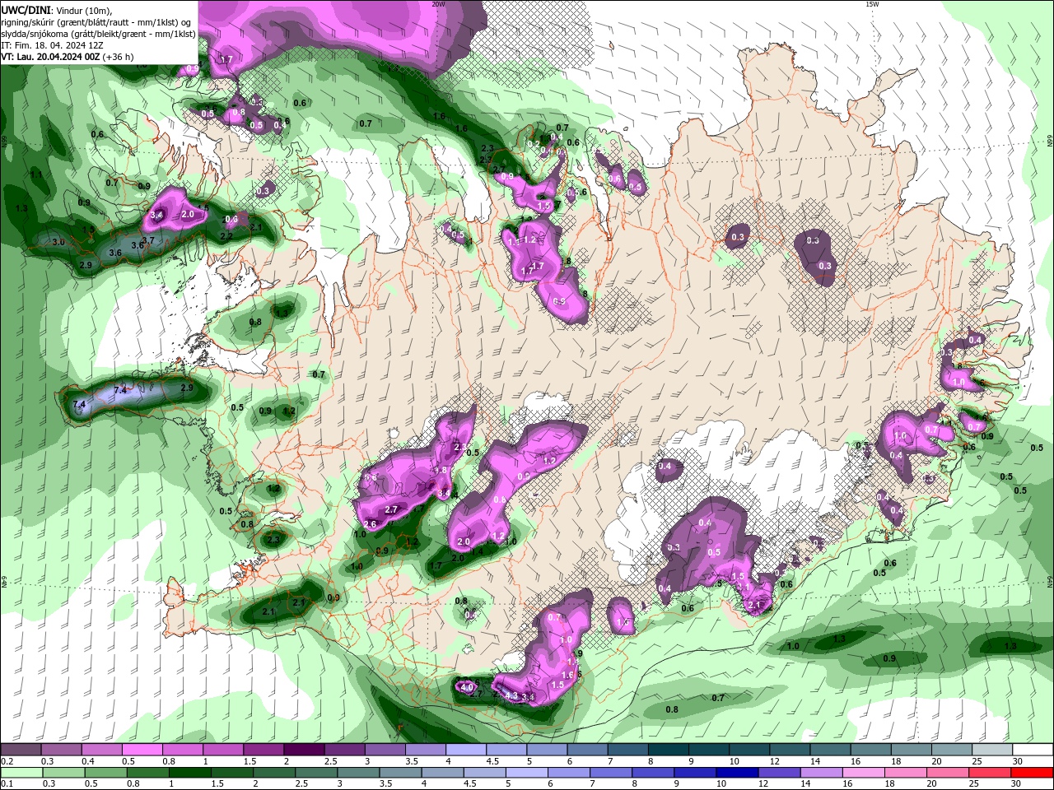Click the 'UWC/DINI' title text
The width and height of the screenshot is (1054, 790).
coord(25,10)
